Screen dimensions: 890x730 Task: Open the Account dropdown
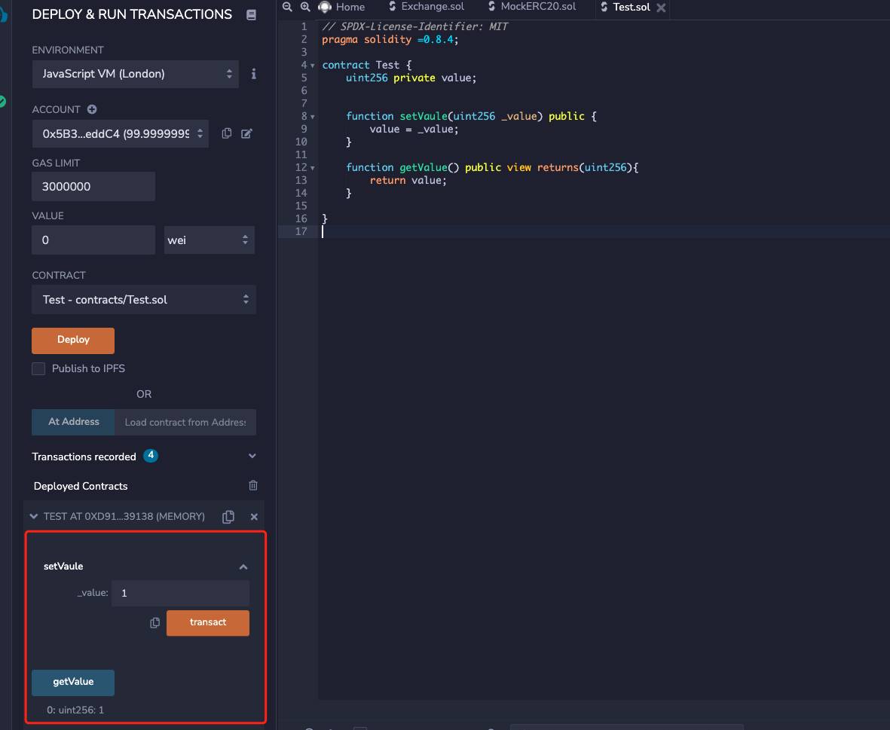coord(121,134)
